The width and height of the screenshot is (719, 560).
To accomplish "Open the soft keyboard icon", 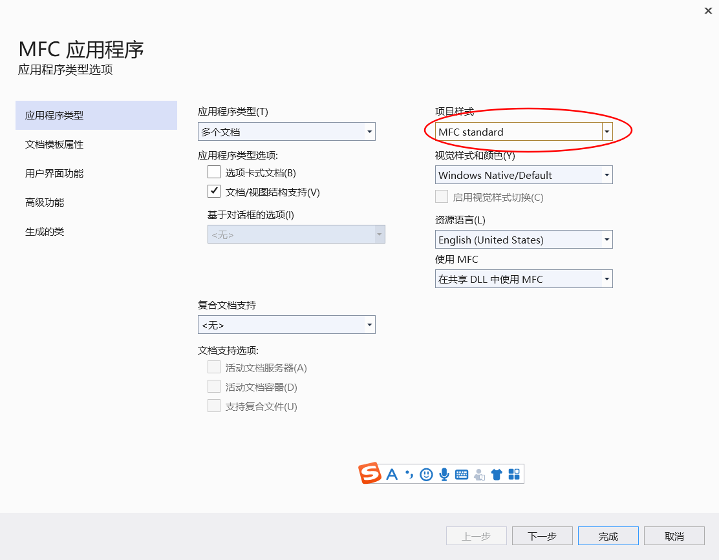I will pyautogui.click(x=461, y=473).
